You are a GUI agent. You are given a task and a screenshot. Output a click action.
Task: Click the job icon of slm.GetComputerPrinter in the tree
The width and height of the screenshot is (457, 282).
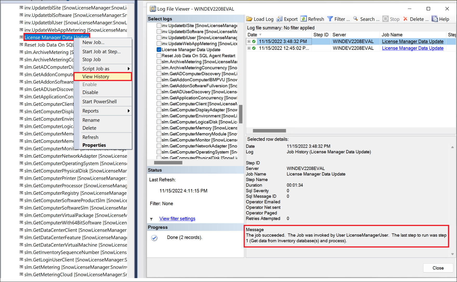click(21, 178)
